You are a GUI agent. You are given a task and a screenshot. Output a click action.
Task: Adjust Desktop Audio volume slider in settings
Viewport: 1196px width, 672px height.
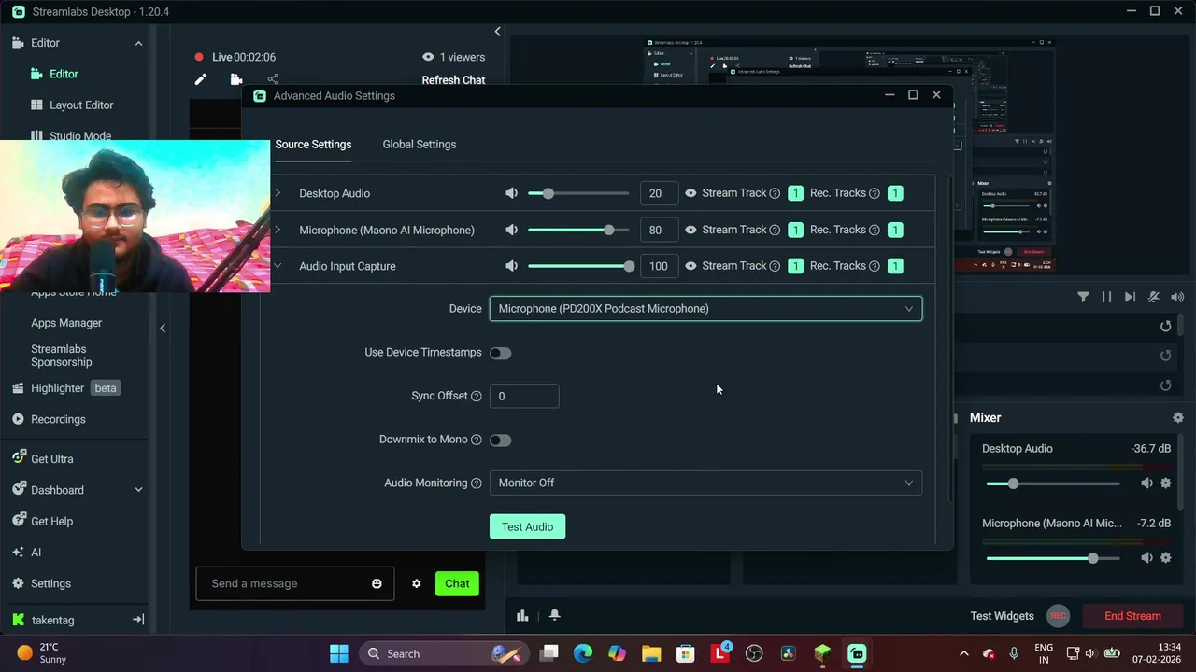(x=578, y=193)
